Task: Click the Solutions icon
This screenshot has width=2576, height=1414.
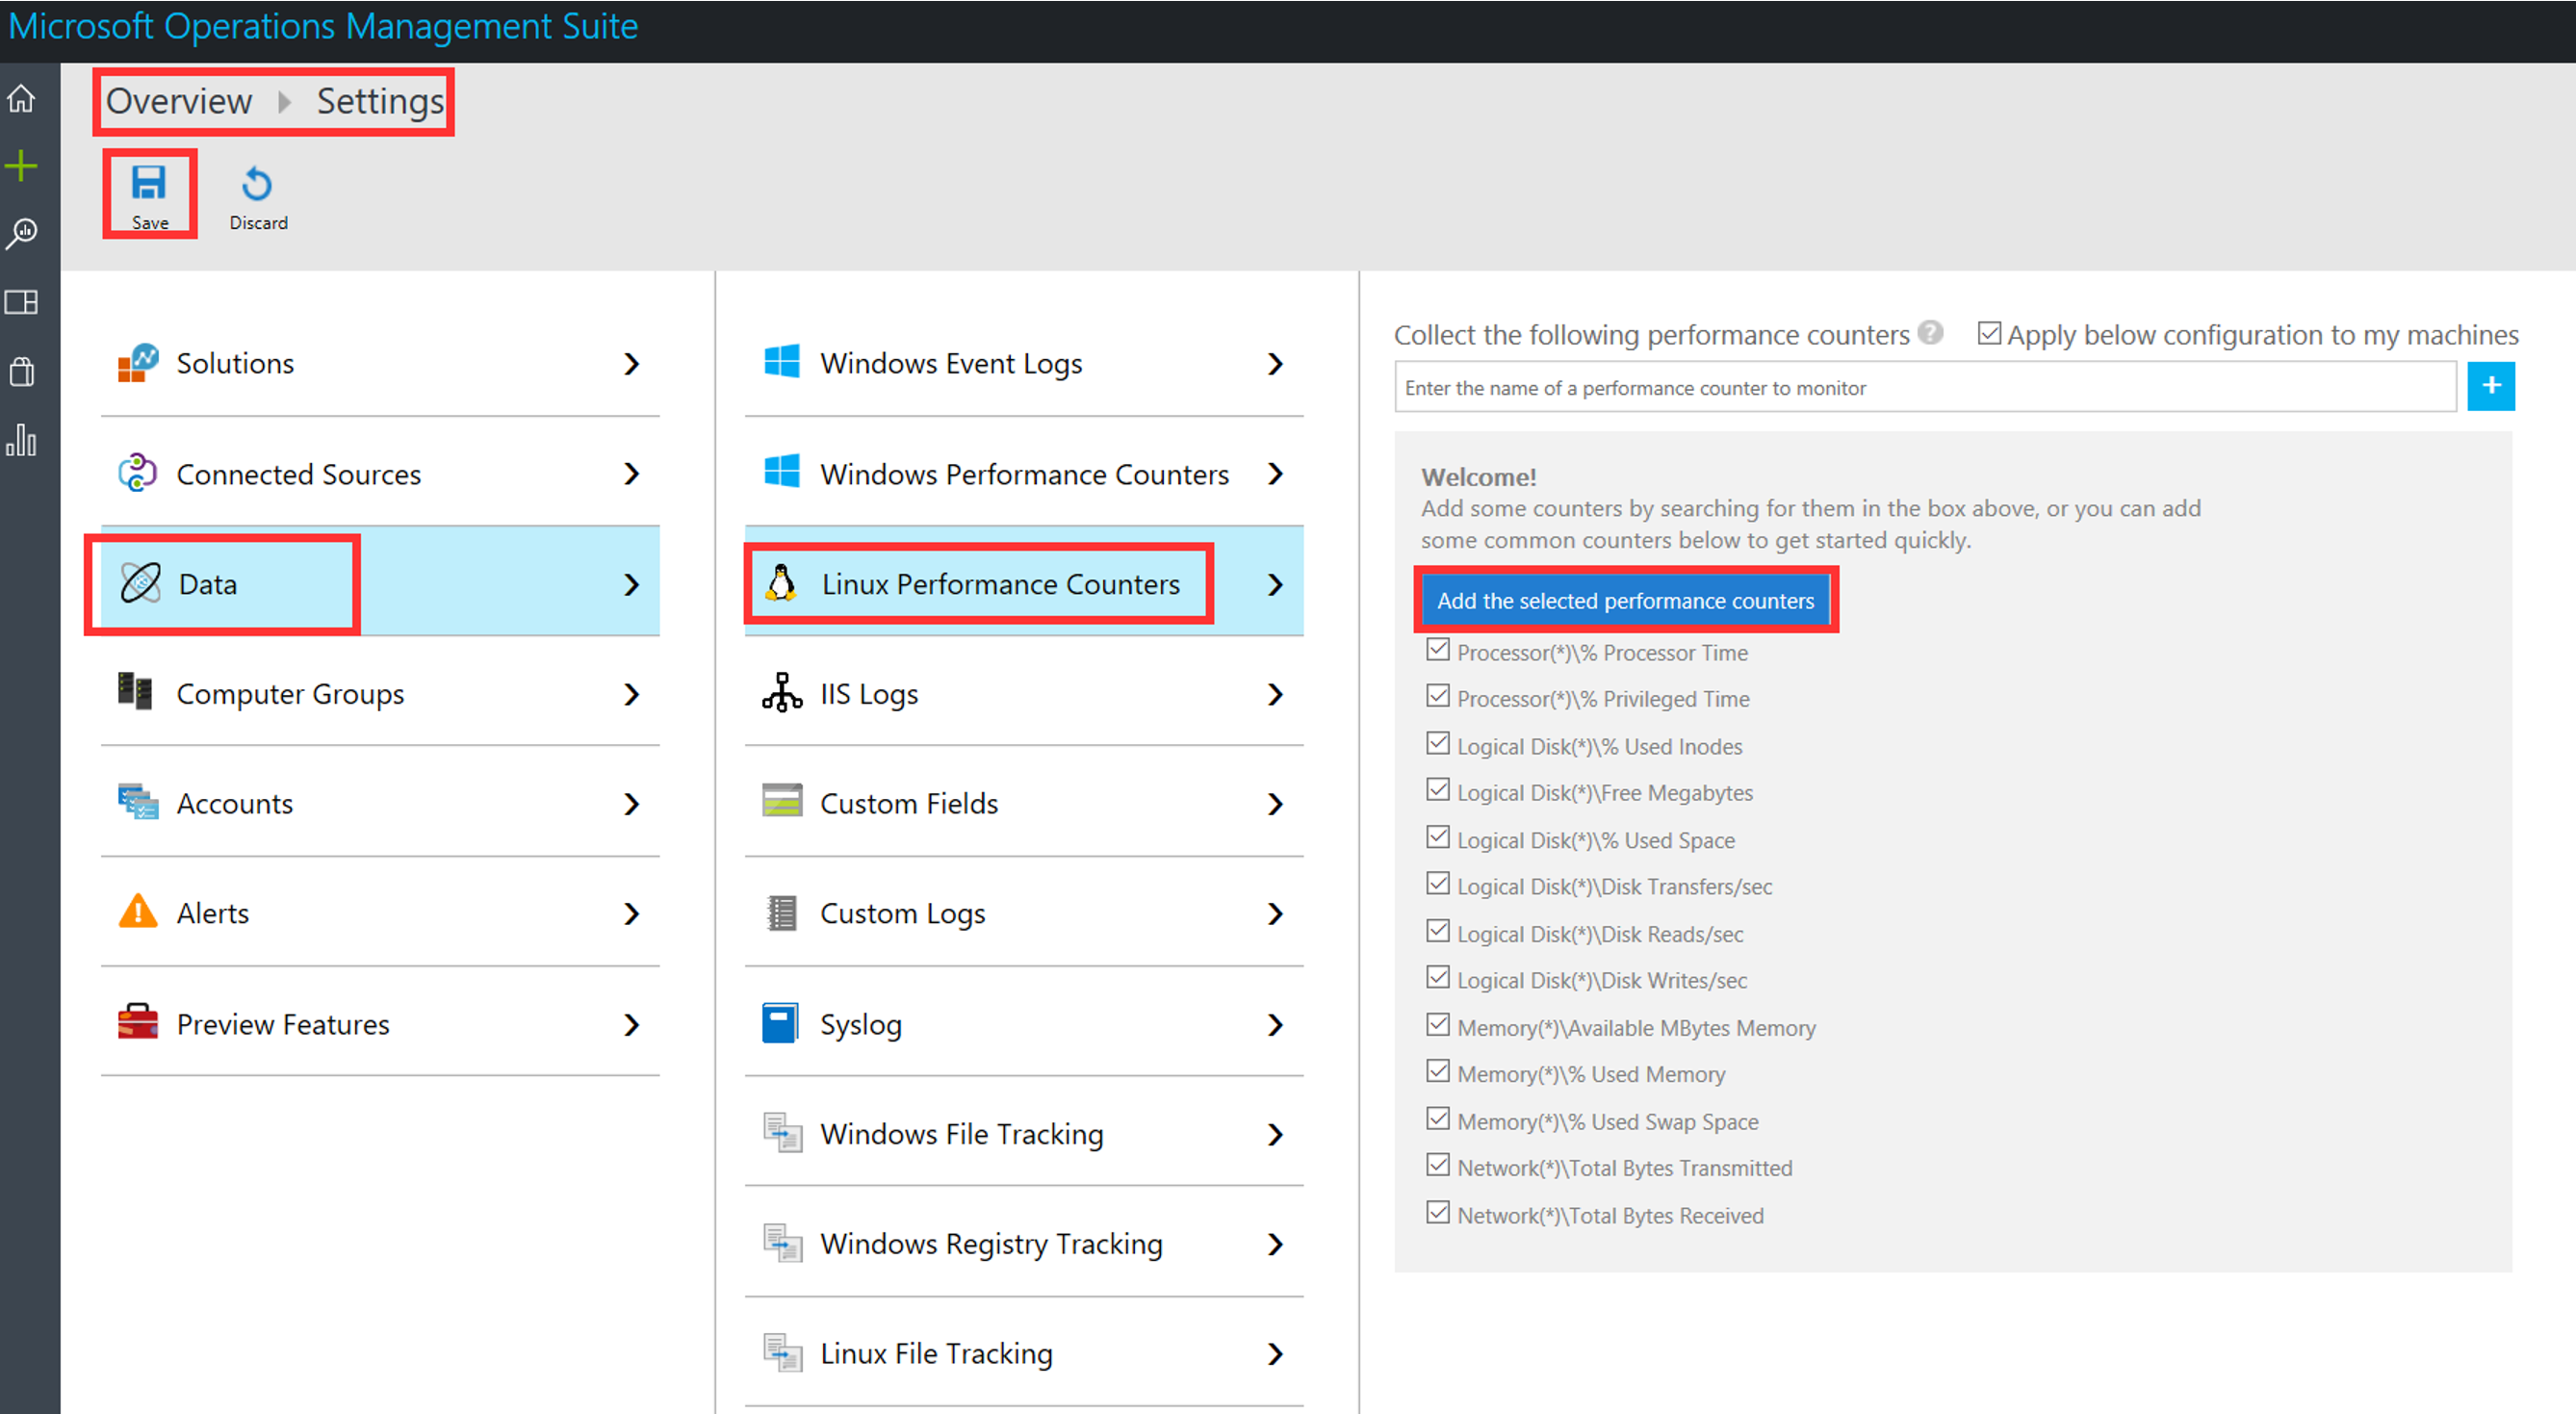Action: 138,363
